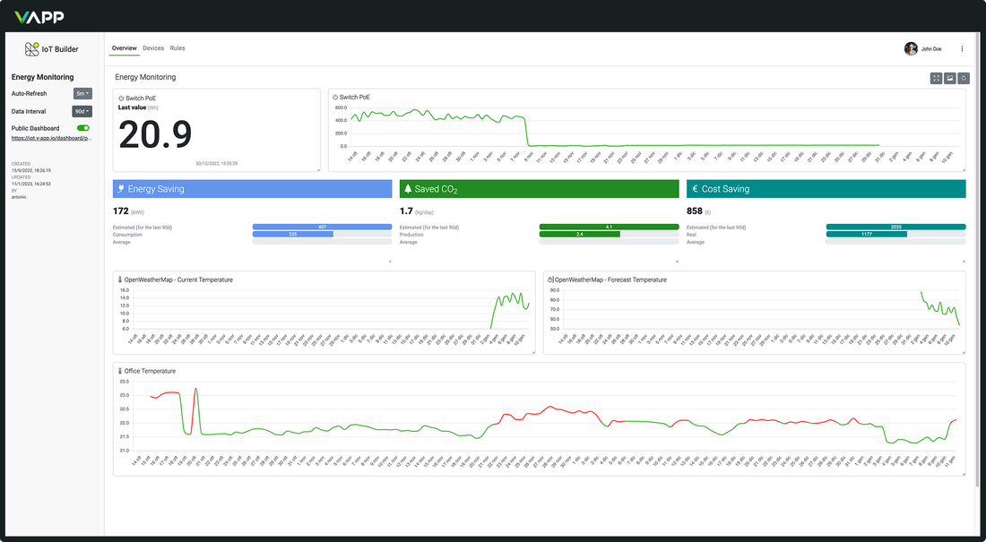Open the Data Interval 90d dropdown
986x542 pixels.
click(82, 111)
